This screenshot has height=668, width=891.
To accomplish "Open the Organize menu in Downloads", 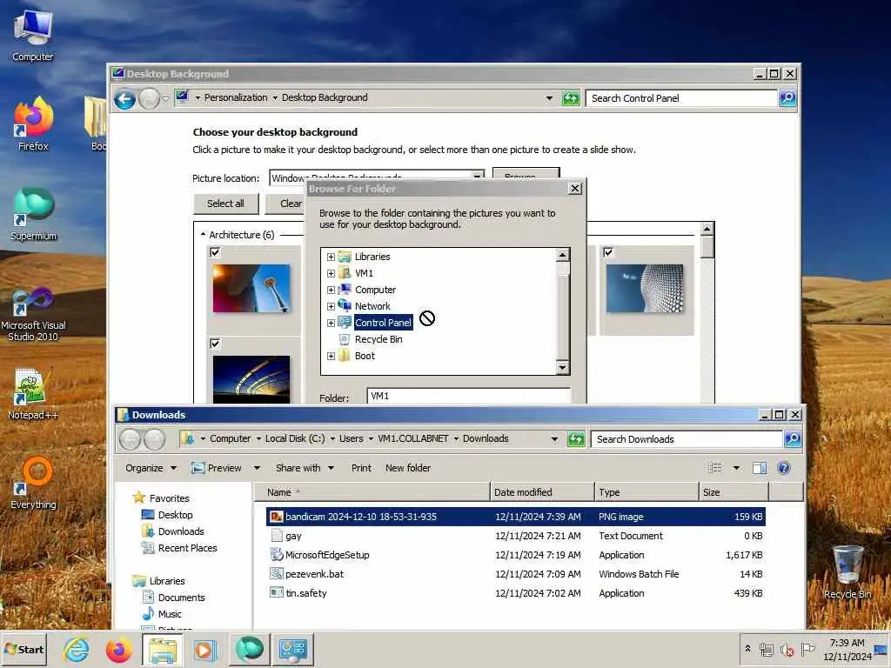I will pyautogui.click(x=151, y=468).
